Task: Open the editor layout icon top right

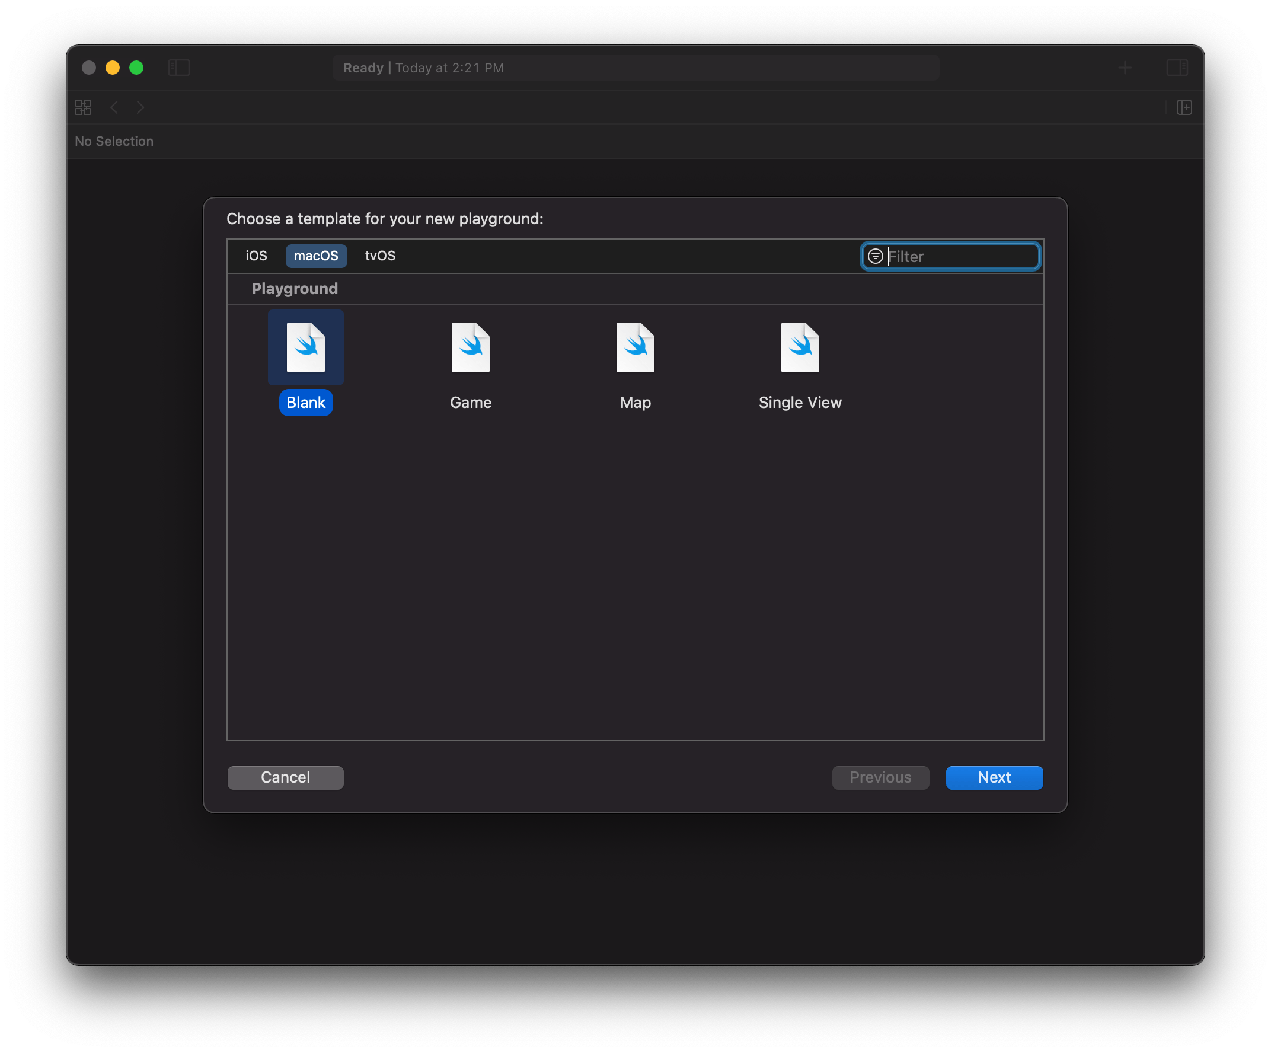Action: coord(1178,68)
